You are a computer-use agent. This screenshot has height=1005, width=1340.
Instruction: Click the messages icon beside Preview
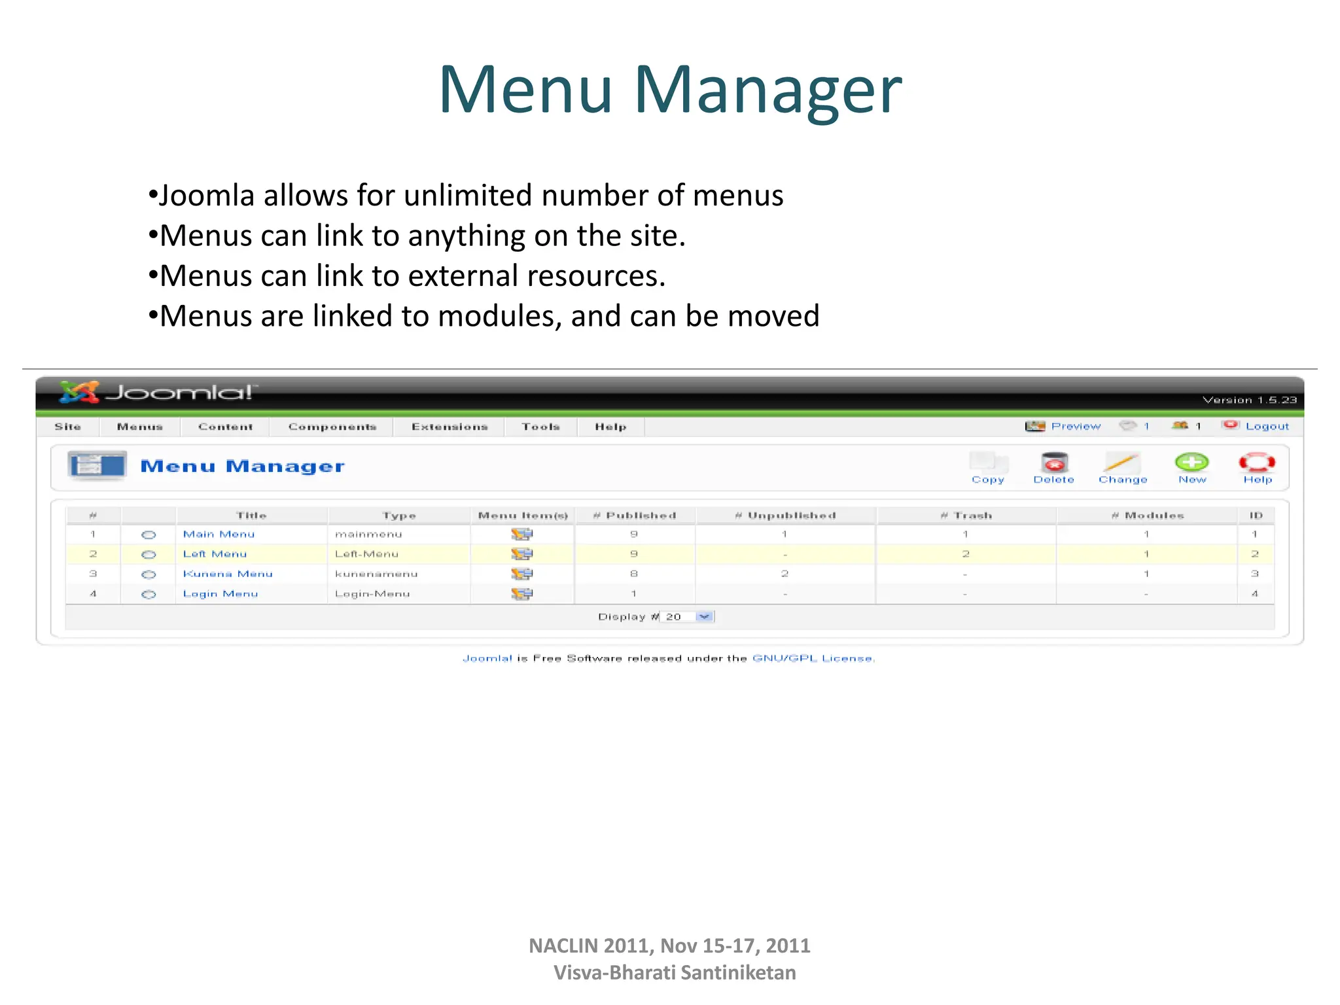coord(1128,426)
